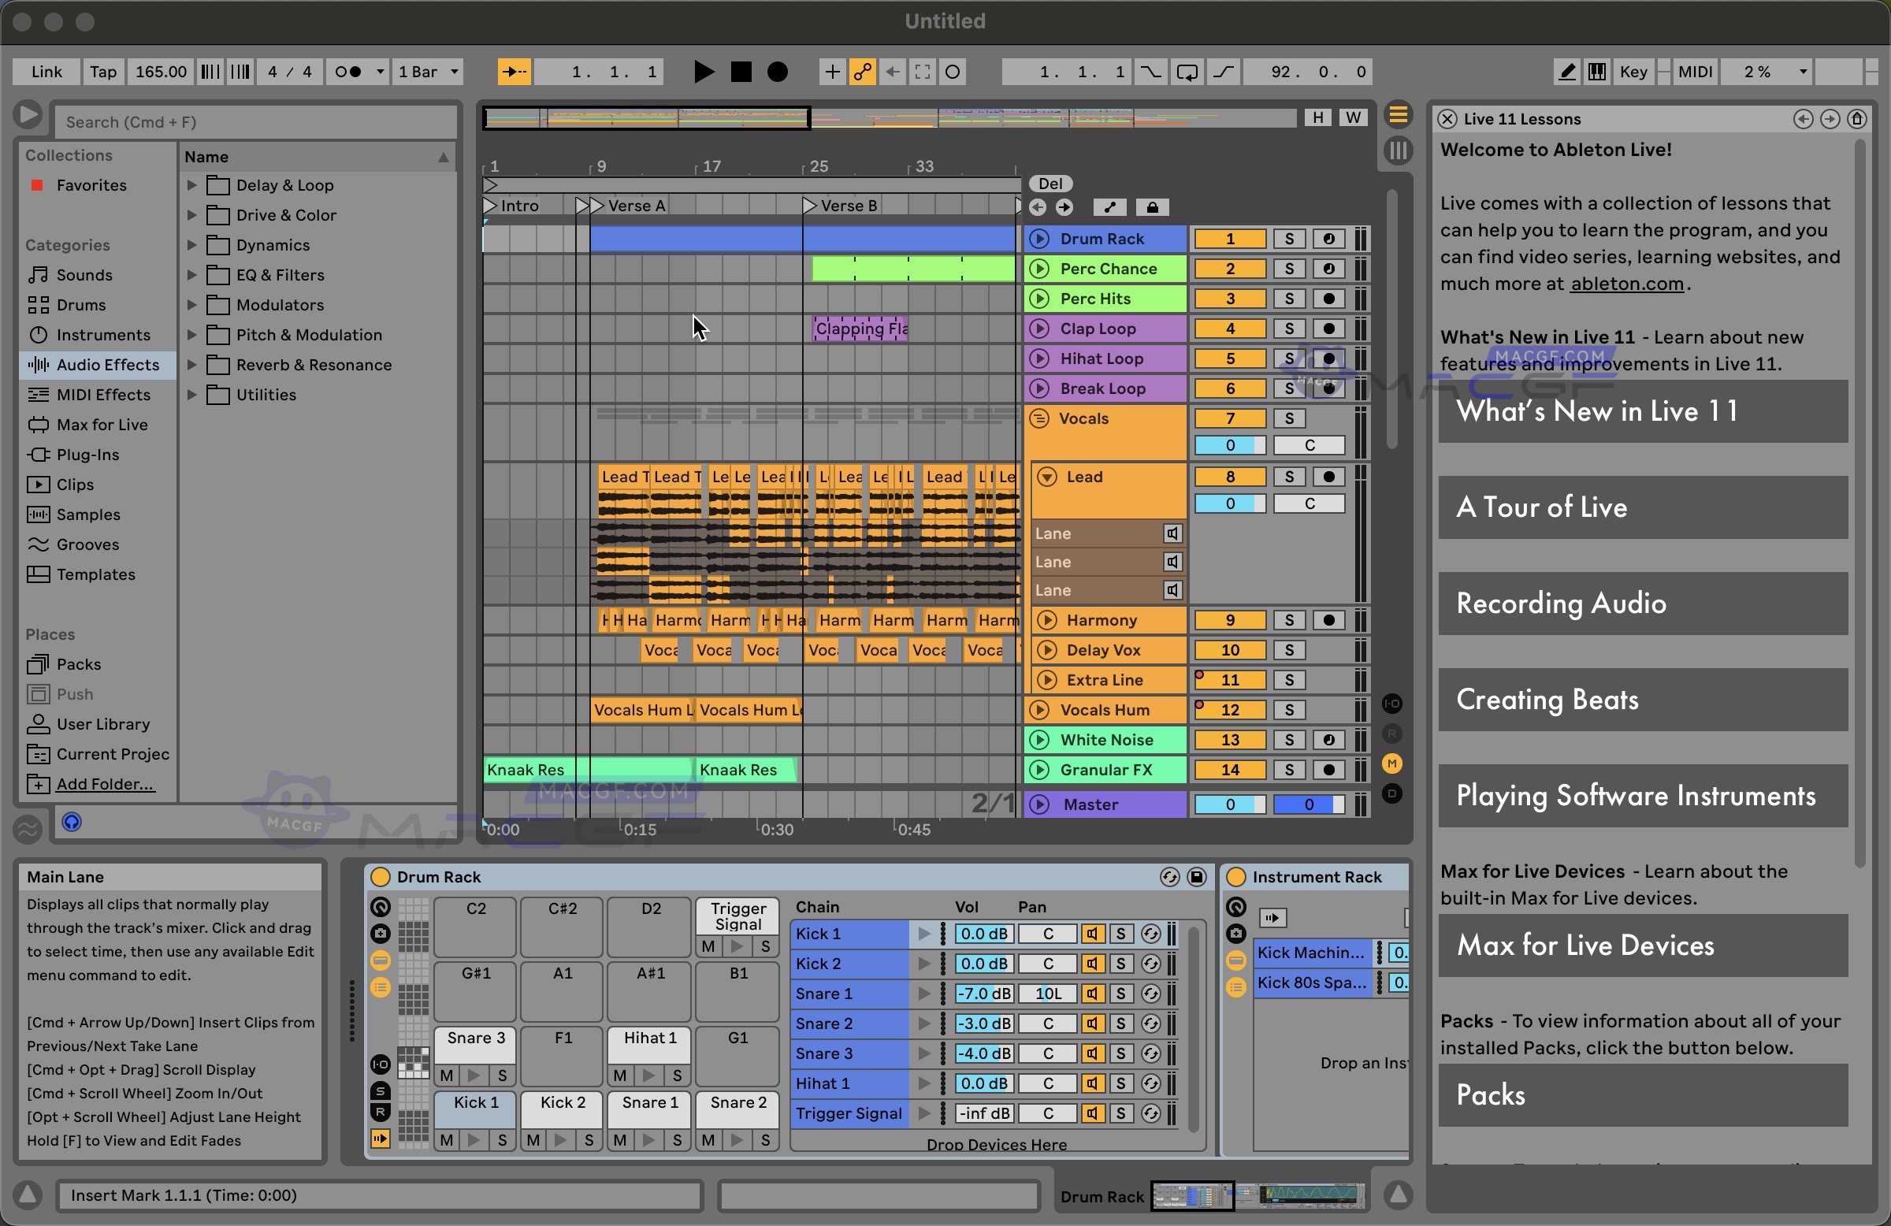Viewport: 1891px width, 1226px height.
Task: Save the Drum Rack preset with the disk icon
Action: click(x=1197, y=877)
